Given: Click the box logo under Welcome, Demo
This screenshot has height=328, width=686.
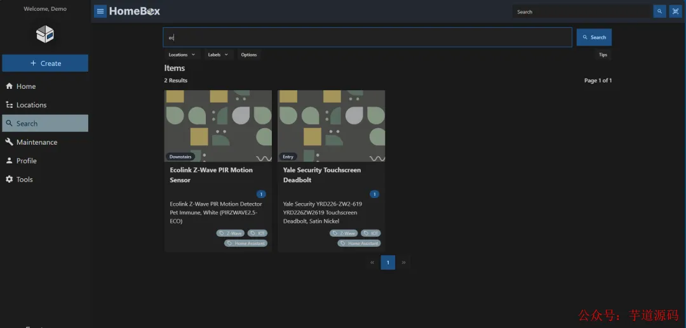Looking at the screenshot, I should (x=45, y=34).
